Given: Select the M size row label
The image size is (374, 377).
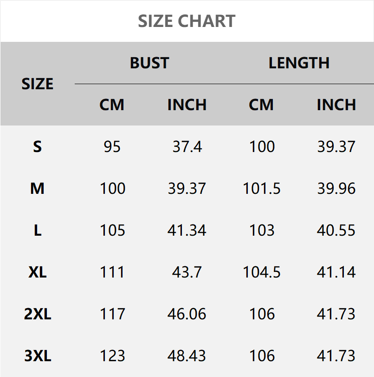Looking at the screenshot, I should coord(38,189).
